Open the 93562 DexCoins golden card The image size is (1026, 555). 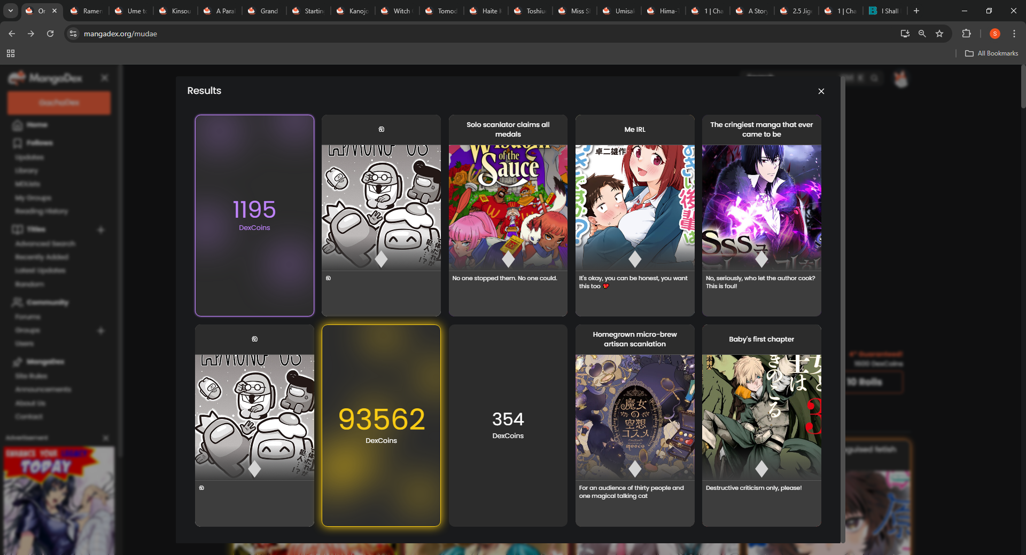pos(381,425)
